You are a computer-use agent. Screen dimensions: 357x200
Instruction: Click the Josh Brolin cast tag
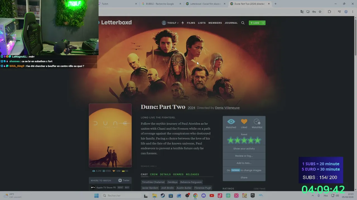(x=167, y=188)
